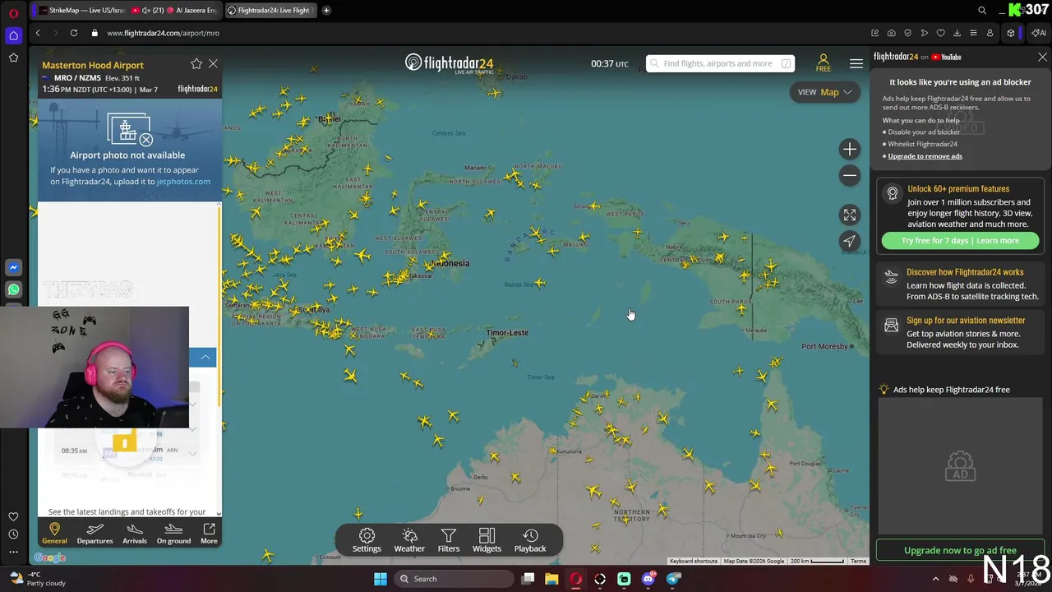The height and width of the screenshot is (592, 1052).
Task: Open Opera AI assistant button
Action: point(1039,33)
